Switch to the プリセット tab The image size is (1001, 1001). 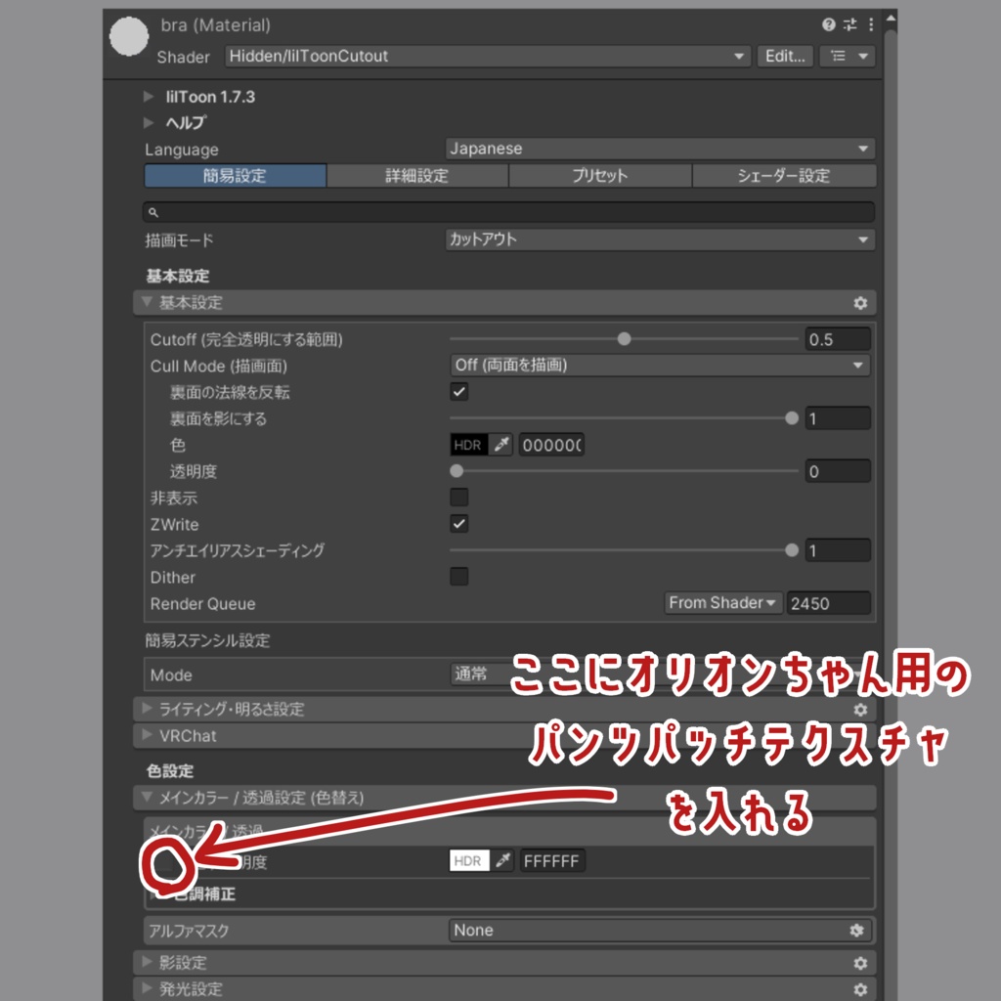[600, 176]
